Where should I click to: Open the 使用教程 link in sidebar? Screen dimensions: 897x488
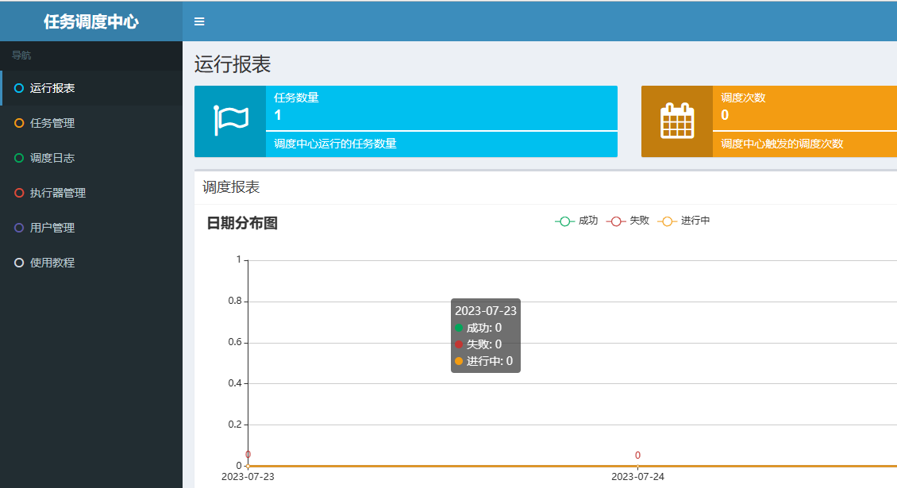(52, 263)
